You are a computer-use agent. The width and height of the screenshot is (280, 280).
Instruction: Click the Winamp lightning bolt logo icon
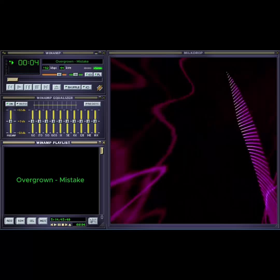[x=100, y=88]
